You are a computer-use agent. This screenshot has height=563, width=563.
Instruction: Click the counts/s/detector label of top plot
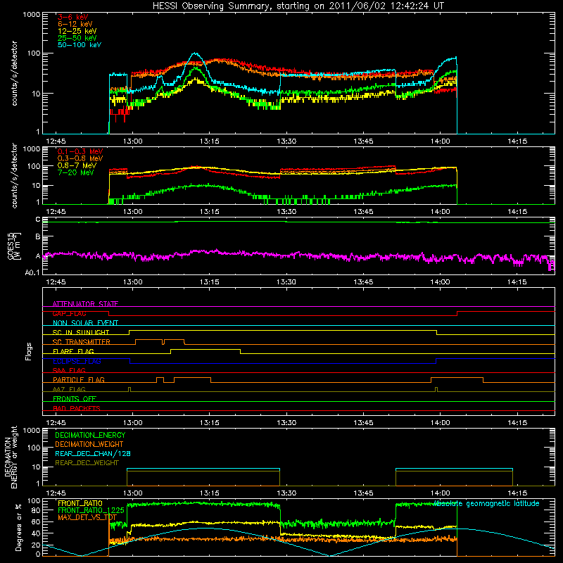click(14, 73)
